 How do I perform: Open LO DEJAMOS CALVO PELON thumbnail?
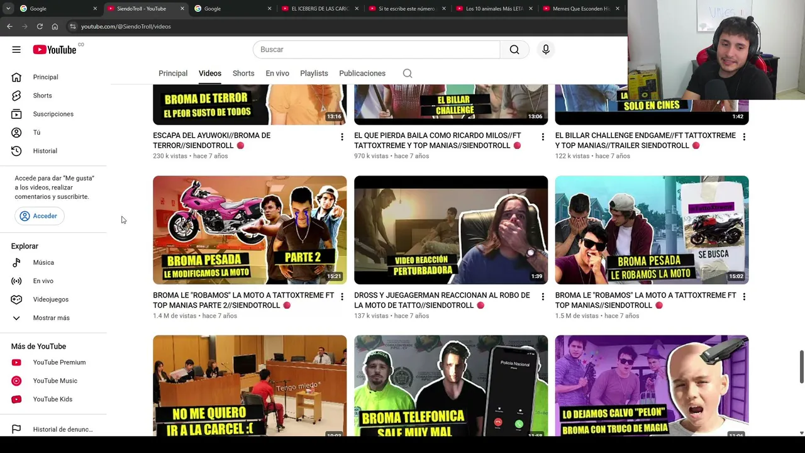pyautogui.click(x=652, y=386)
